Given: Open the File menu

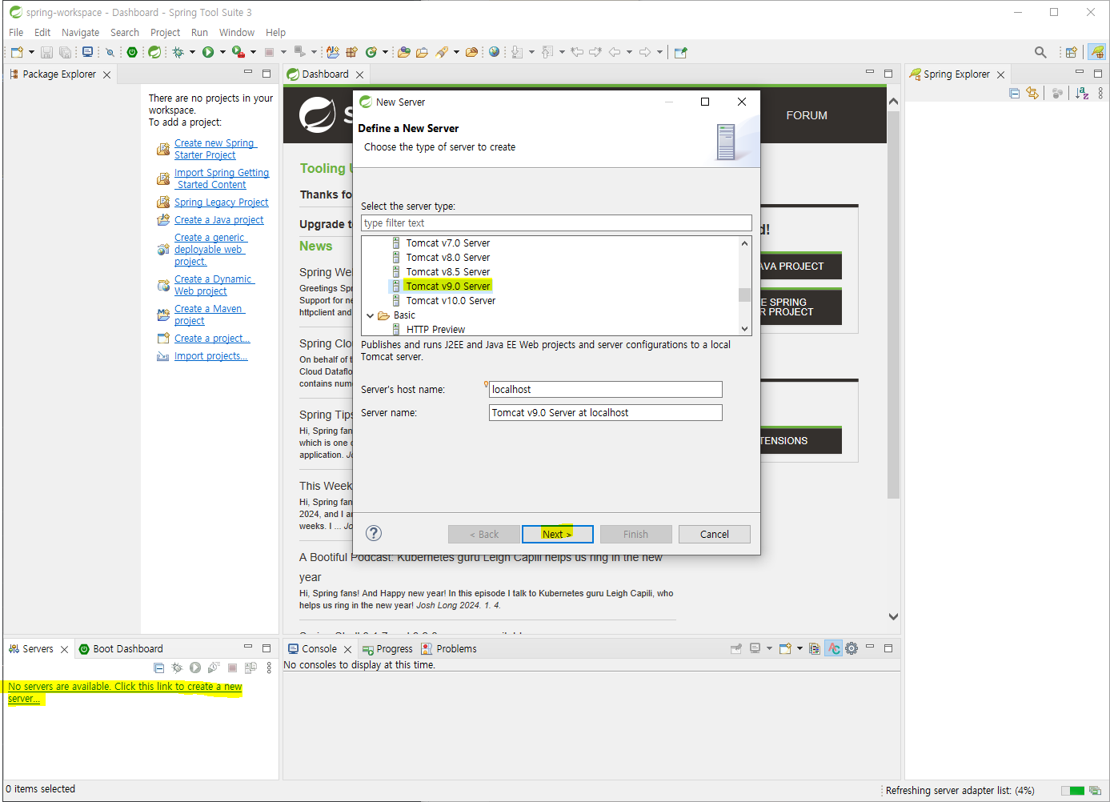Looking at the screenshot, I should (x=16, y=33).
